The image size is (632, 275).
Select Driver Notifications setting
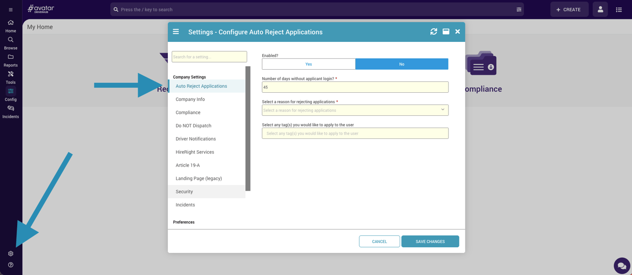207,139
